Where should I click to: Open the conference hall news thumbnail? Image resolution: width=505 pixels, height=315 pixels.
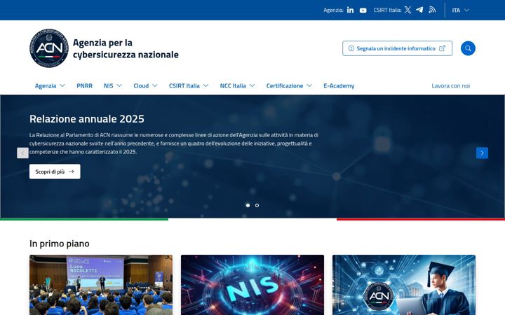[x=101, y=285]
